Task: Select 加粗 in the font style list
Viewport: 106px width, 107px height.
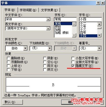Action: (58, 30)
